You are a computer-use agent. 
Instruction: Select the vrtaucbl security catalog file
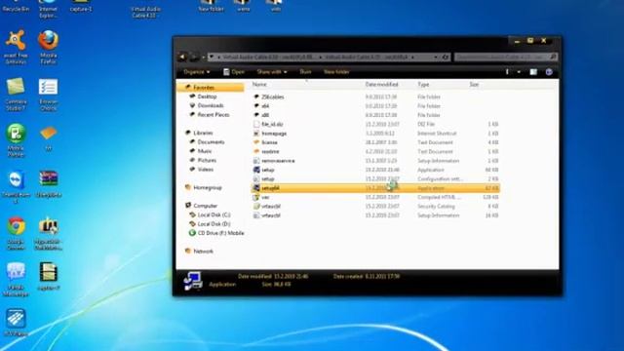coord(375,207)
